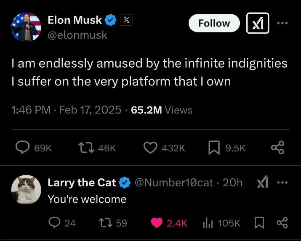Like the post with 432K likes
The height and width of the screenshot is (241, 301).
click(x=150, y=148)
